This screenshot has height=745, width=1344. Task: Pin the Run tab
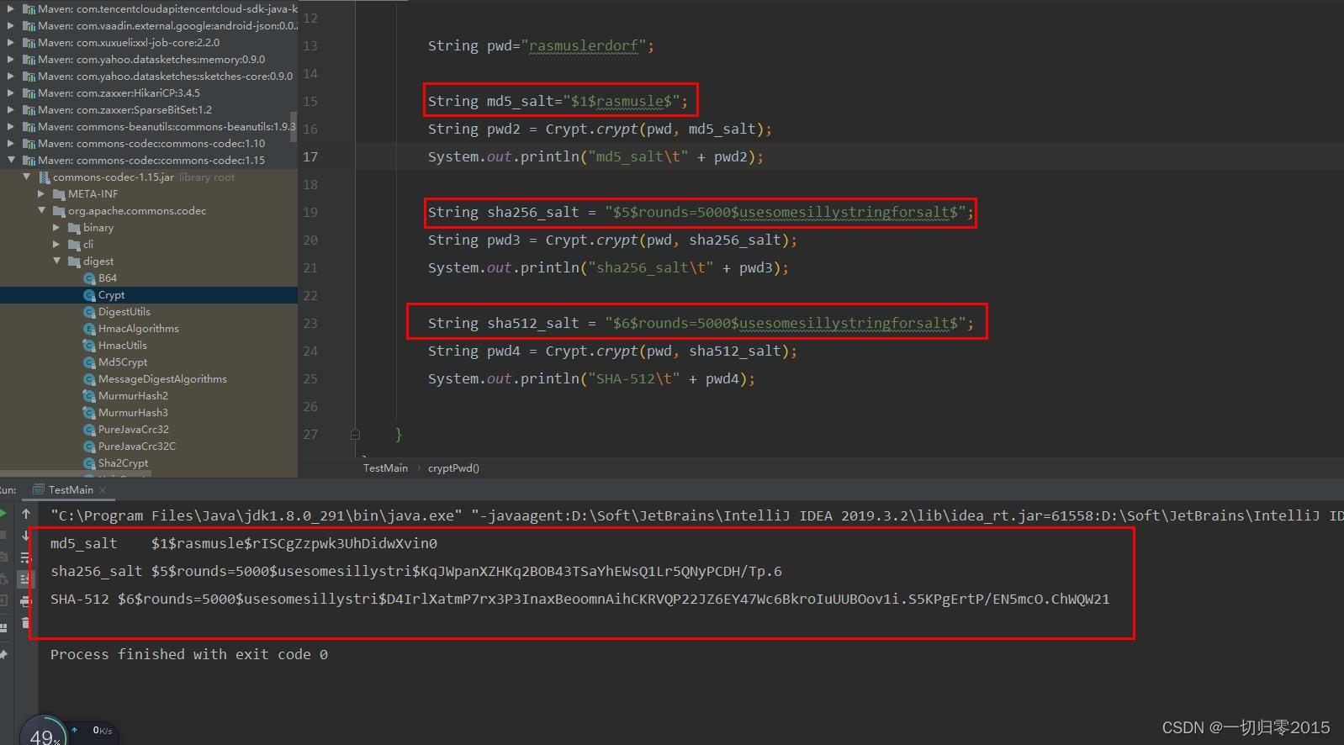[3, 653]
